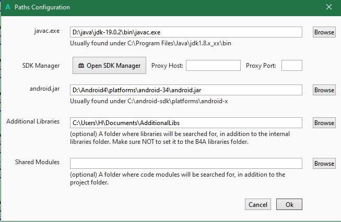Click the empty Shared Modules field
Image resolution: width=341 pixels, height=222 pixels.
point(186,164)
